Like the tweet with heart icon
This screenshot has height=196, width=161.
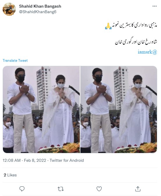99,189
